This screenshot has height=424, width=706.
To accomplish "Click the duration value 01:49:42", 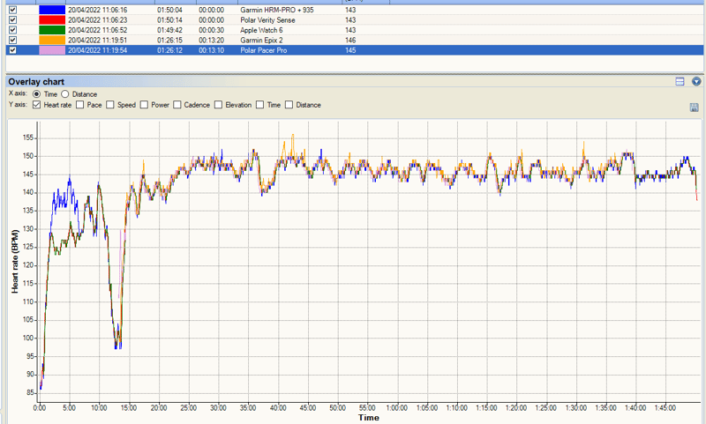I will coord(169,30).
